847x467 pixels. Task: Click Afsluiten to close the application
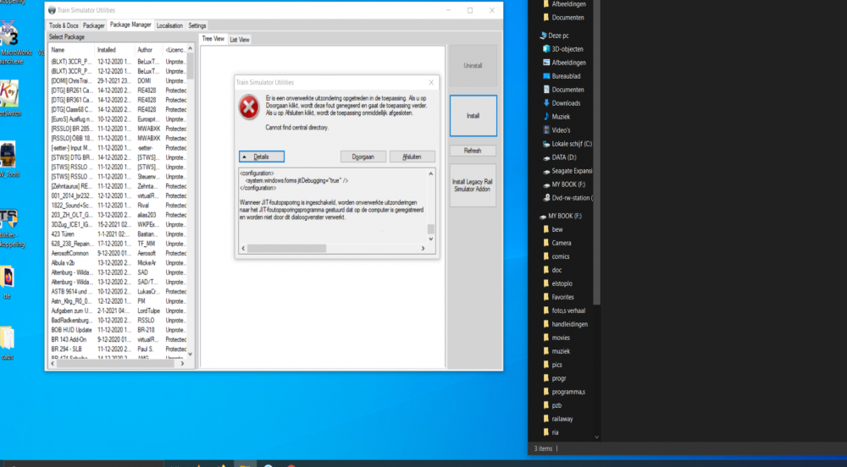(x=412, y=157)
